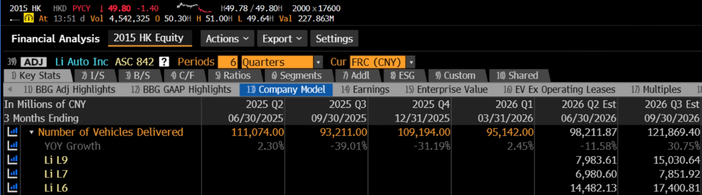Image resolution: width=702 pixels, height=195 pixels.
Task: Click the yellow alert icon beside At 13:51
Action: click(30, 18)
